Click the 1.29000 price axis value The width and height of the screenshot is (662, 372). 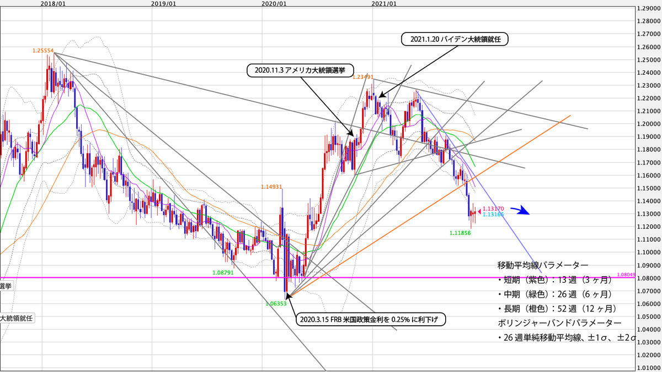point(649,9)
